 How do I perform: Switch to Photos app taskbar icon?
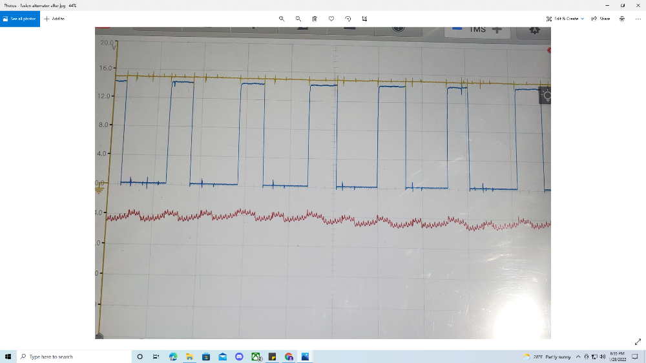coord(306,357)
